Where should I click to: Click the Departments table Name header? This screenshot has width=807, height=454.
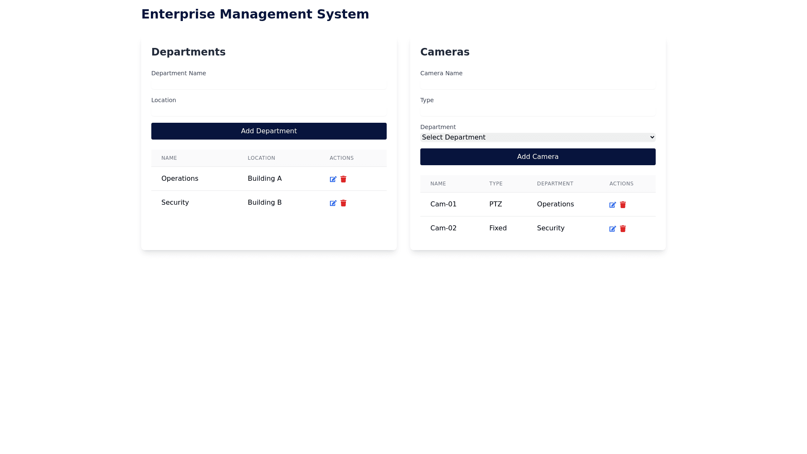click(169, 158)
